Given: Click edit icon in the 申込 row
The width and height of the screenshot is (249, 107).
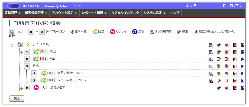Looking at the screenshot, I should coord(219,52).
